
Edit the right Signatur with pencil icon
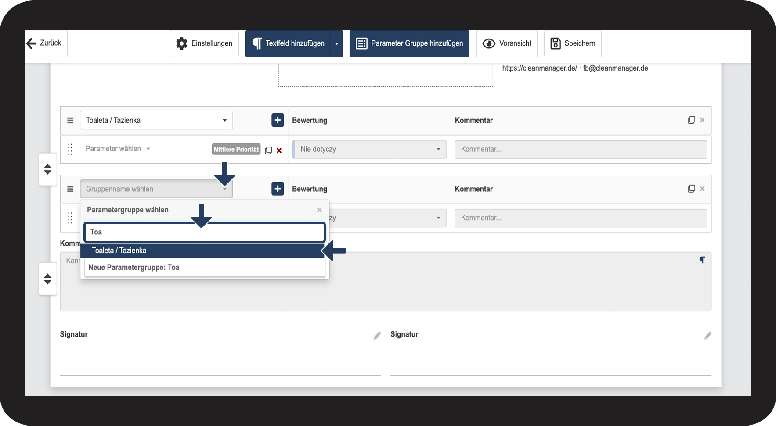point(708,336)
